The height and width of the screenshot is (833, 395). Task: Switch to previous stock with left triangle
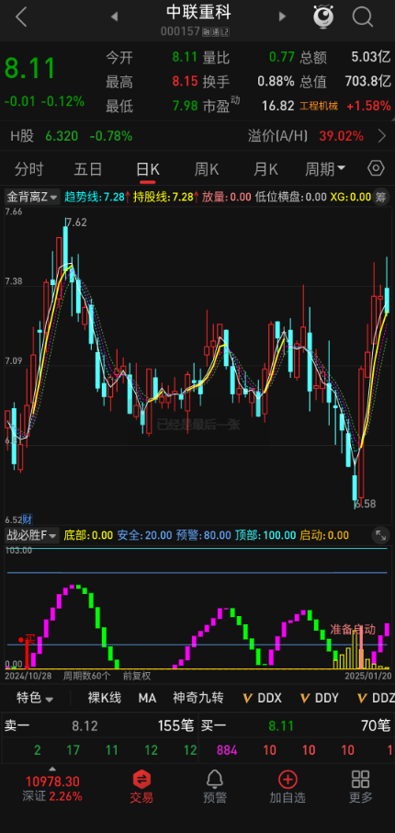(114, 17)
